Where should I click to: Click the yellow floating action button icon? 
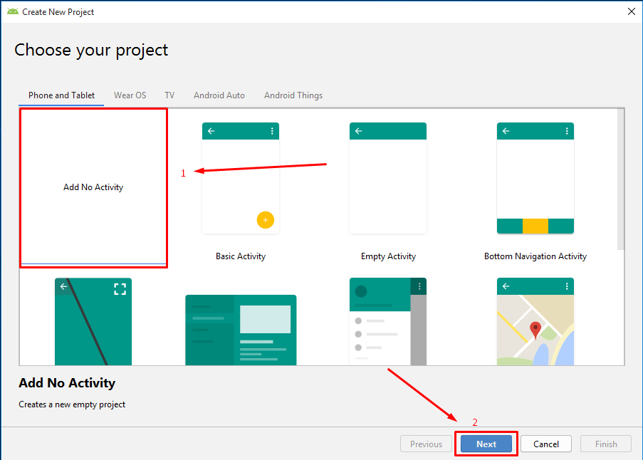265,220
